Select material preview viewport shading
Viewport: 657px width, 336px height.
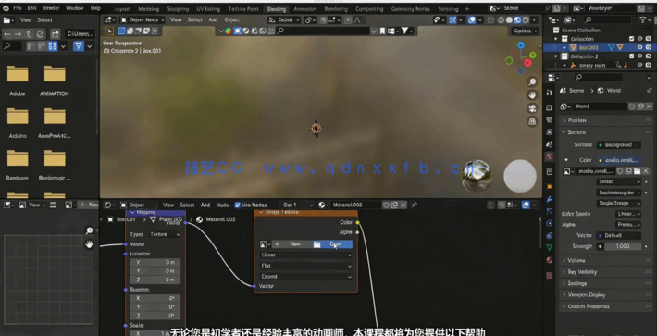tap(518, 19)
